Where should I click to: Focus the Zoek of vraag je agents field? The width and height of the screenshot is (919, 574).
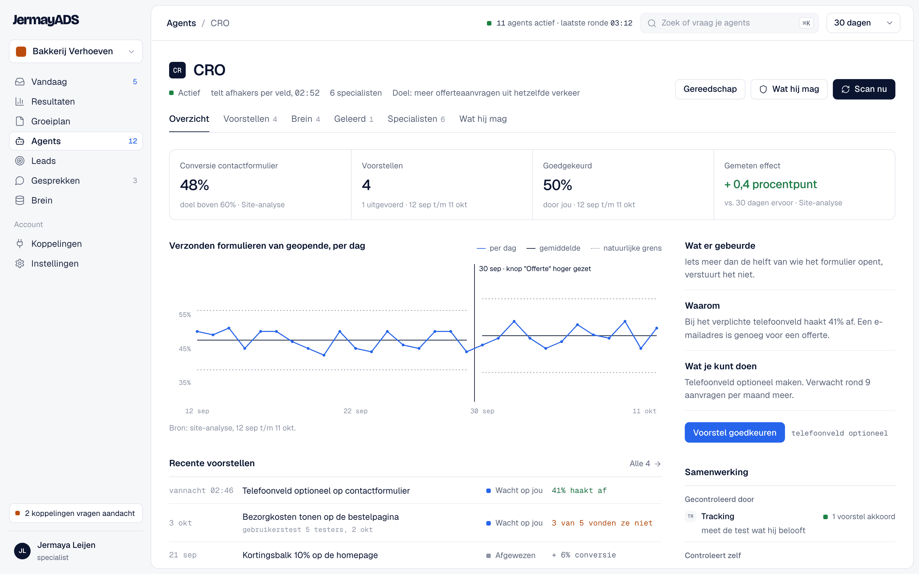[729, 23]
